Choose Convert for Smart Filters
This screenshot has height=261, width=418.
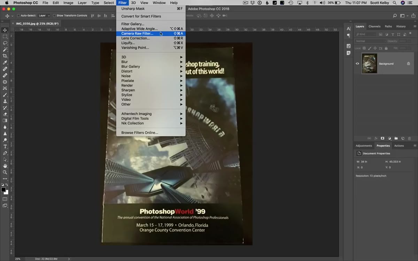coord(151,16)
